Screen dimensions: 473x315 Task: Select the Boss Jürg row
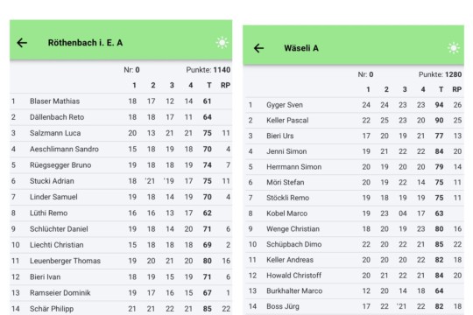point(354,306)
